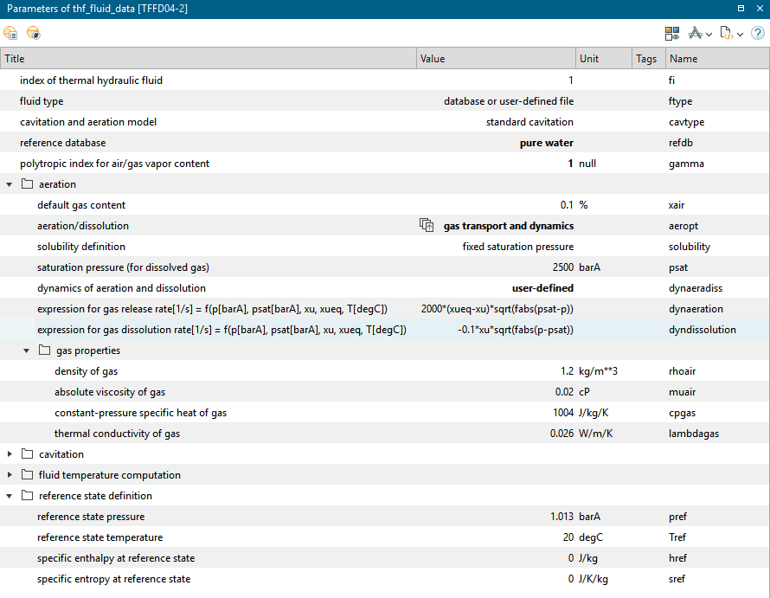Click the first globe icon in the toolbar
The height and width of the screenshot is (598, 770).
coord(10,34)
